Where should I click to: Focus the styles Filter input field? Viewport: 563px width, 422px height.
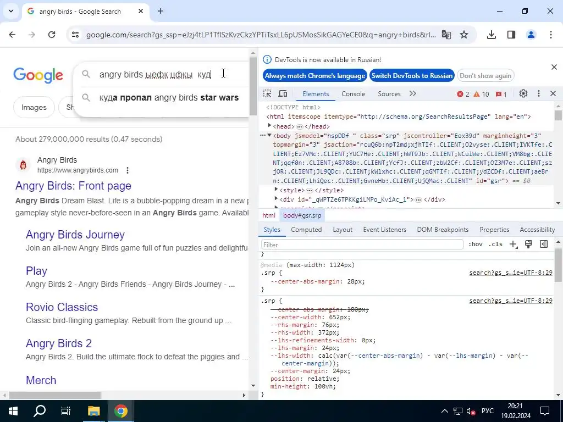point(362,245)
